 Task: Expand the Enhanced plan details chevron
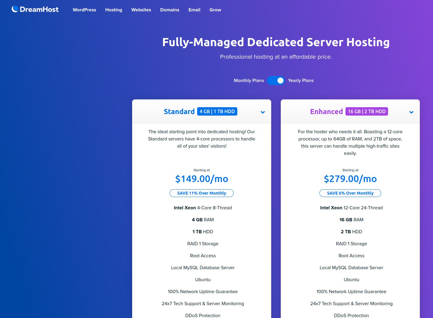point(411,112)
